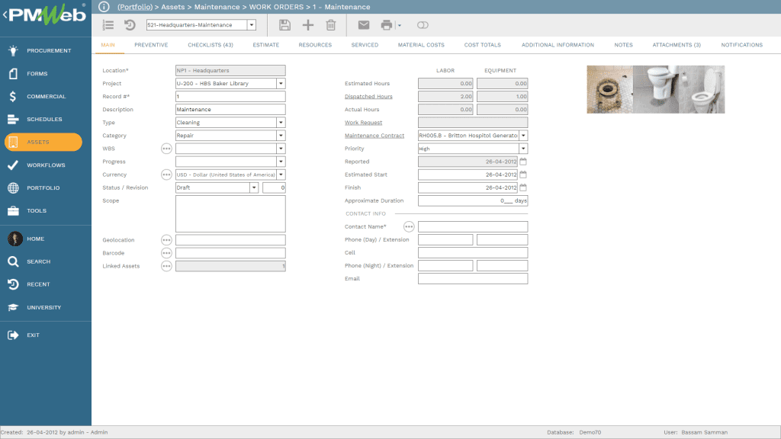Expand the Category dropdown showing Repair
This screenshot has height=439, width=781.
(x=281, y=135)
